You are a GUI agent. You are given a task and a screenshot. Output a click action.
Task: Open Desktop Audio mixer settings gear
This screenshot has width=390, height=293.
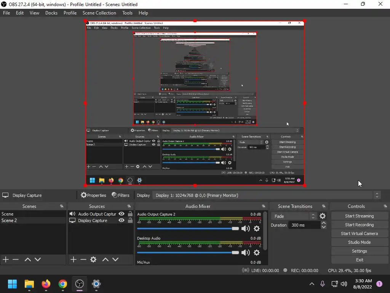click(x=257, y=253)
